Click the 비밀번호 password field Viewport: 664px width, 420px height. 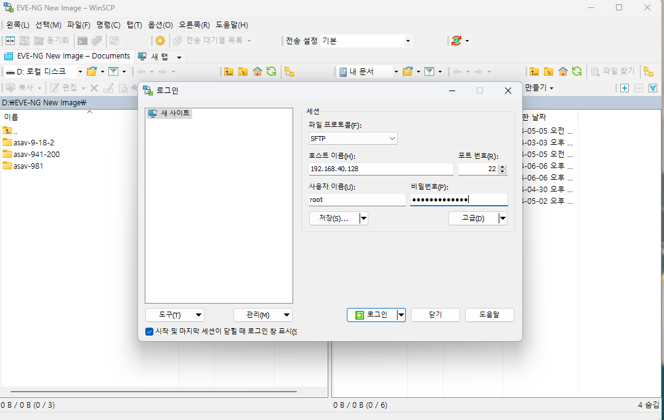(459, 200)
